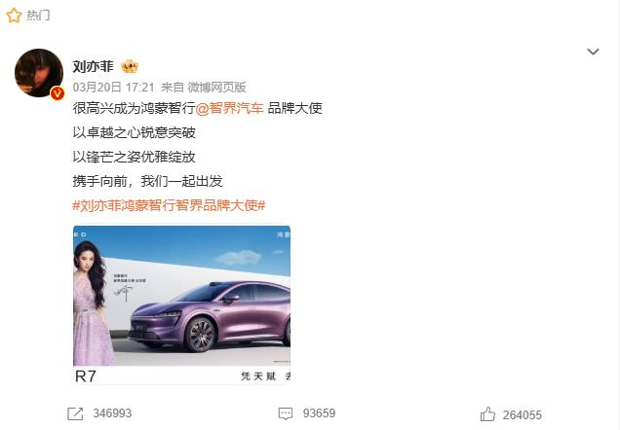Click the username 刘亦菲
The height and width of the screenshot is (430, 620).
click(x=93, y=66)
